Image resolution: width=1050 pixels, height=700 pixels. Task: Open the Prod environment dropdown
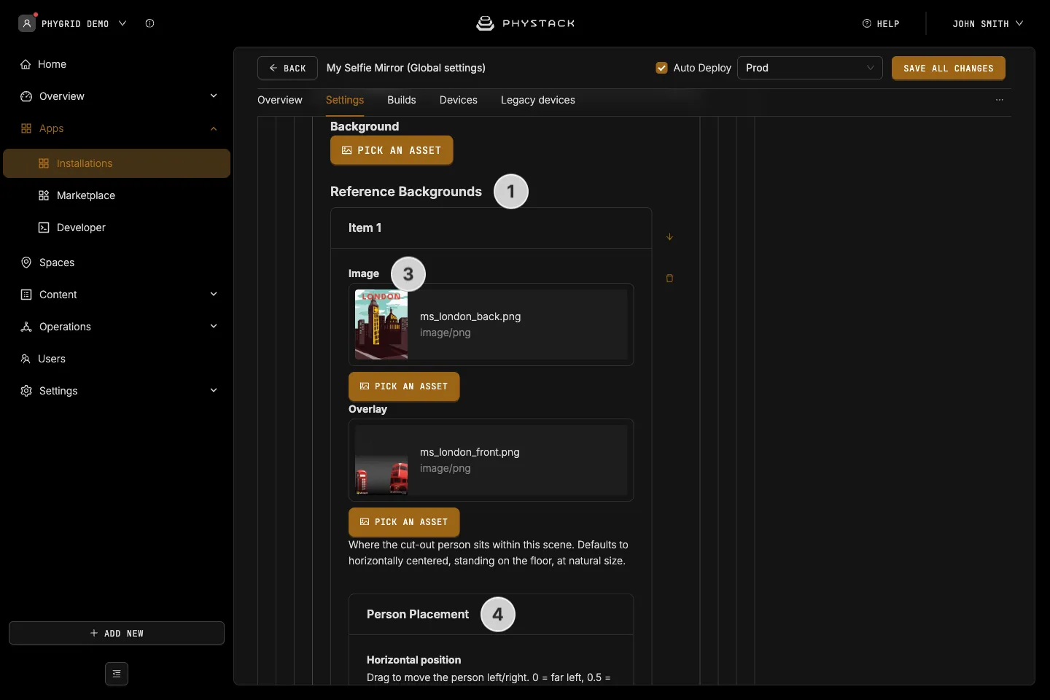coord(810,68)
